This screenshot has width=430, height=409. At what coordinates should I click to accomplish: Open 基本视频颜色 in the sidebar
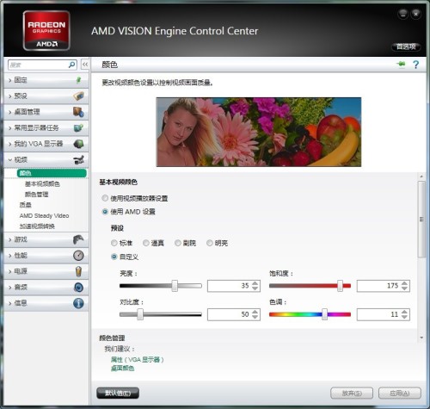[x=42, y=183]
